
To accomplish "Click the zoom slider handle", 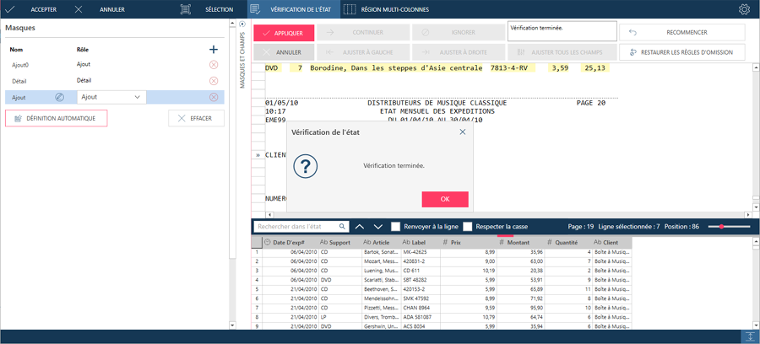I will click(x=722, y=227).
